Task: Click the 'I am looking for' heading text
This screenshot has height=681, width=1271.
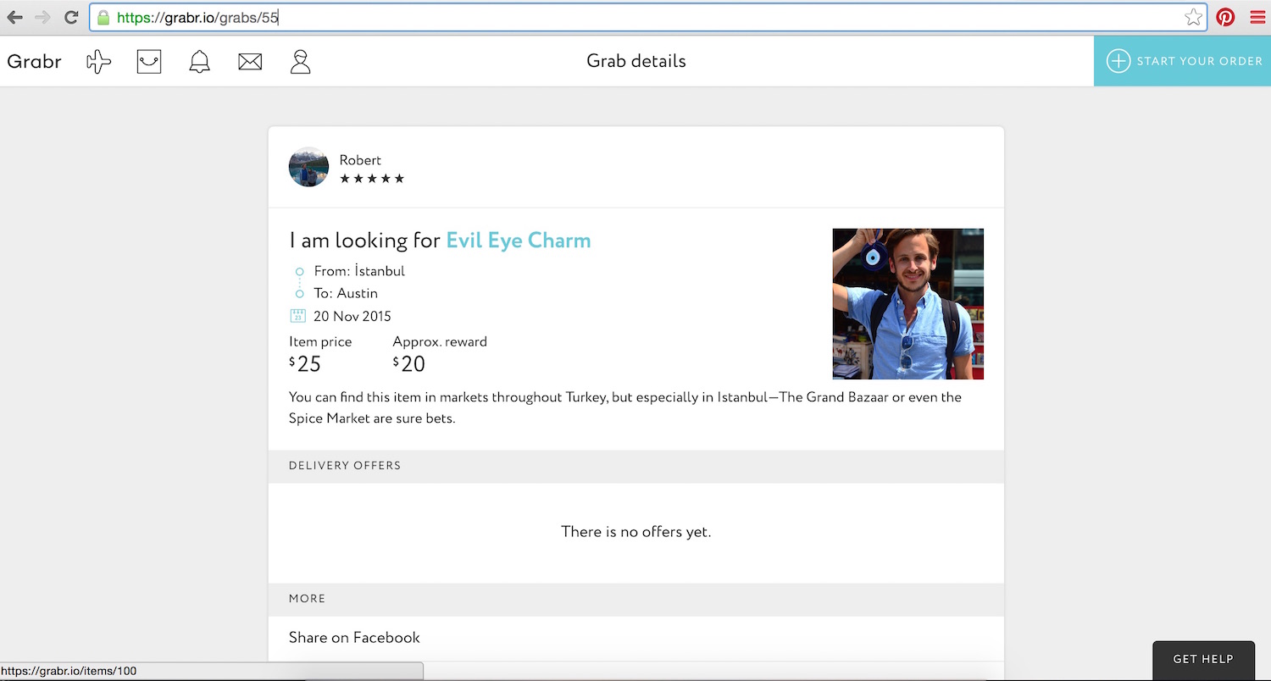Action: coord(365,241)
